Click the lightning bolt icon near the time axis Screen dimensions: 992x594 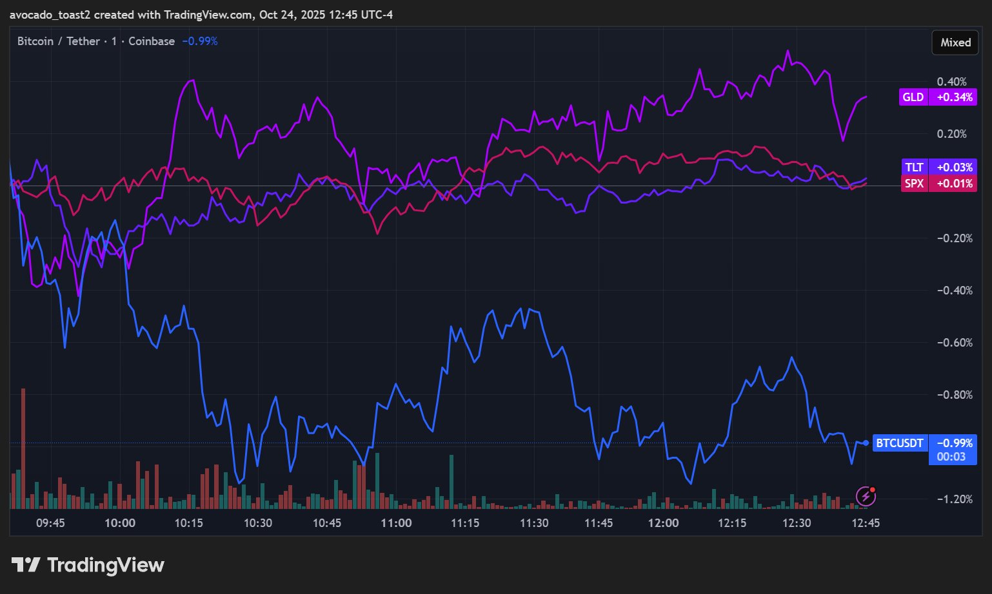866,496
